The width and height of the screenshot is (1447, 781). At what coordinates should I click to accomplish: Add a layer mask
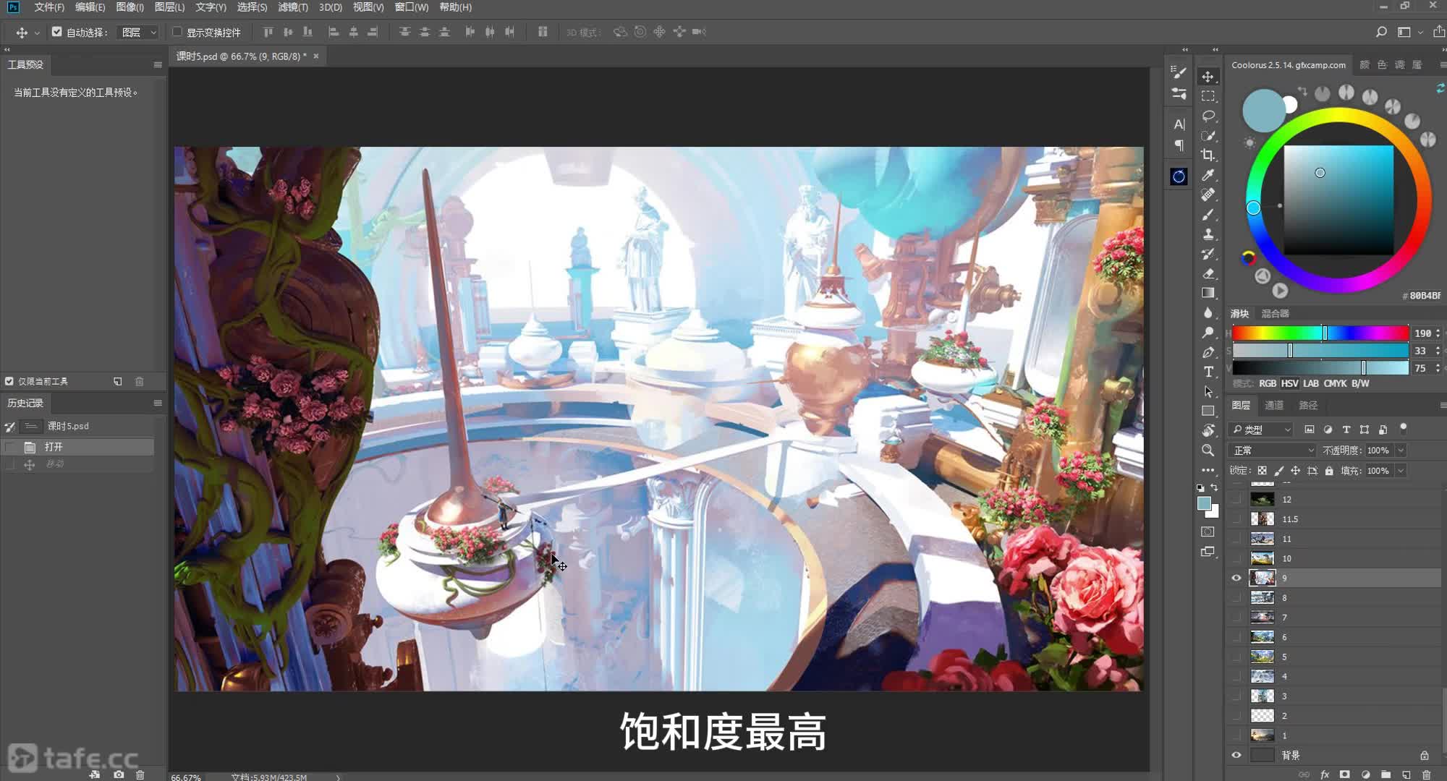point(1344,774)
